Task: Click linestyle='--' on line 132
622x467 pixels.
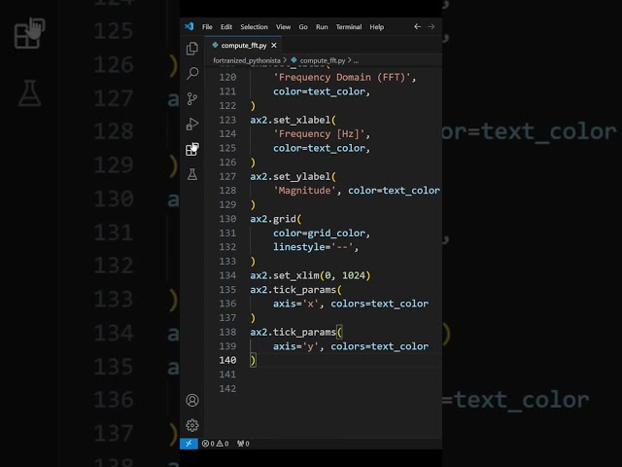Action: click(313, 247)
